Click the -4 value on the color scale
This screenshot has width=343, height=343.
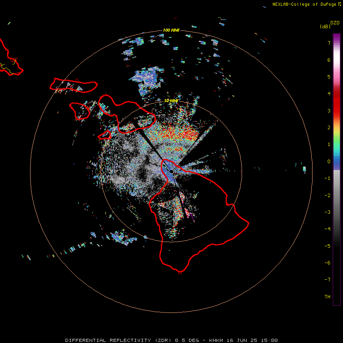pos(327,229)
